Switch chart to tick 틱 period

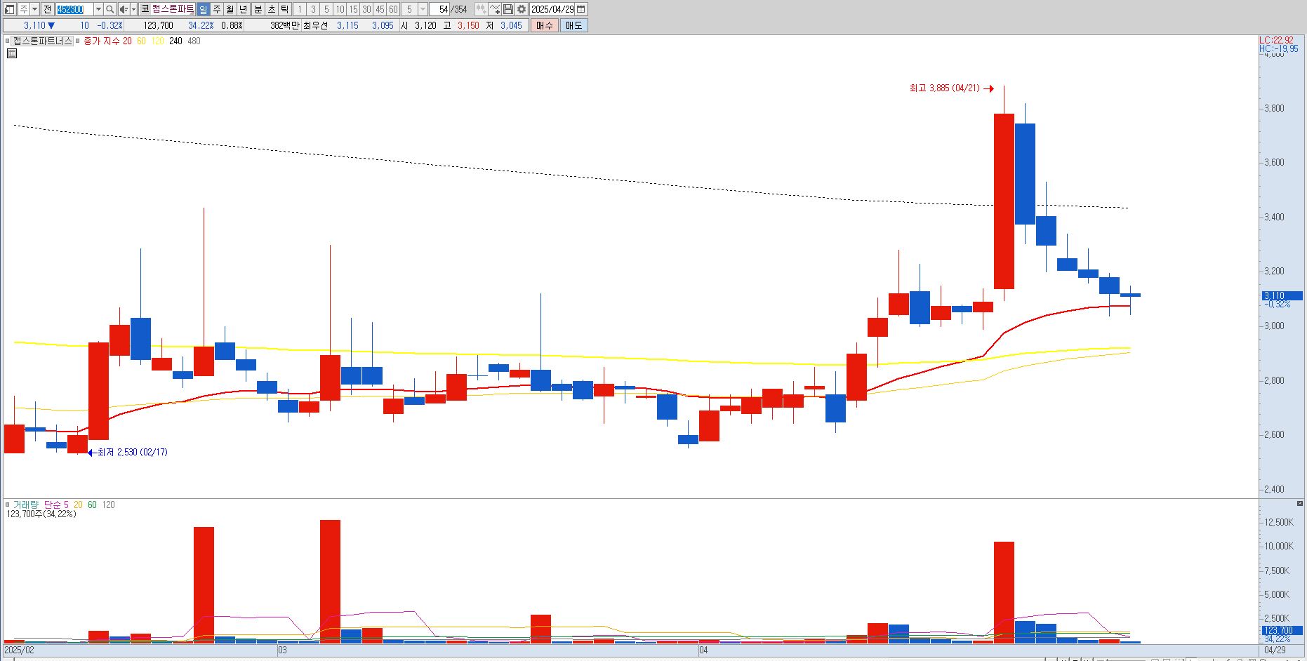[x=285, y=9]
